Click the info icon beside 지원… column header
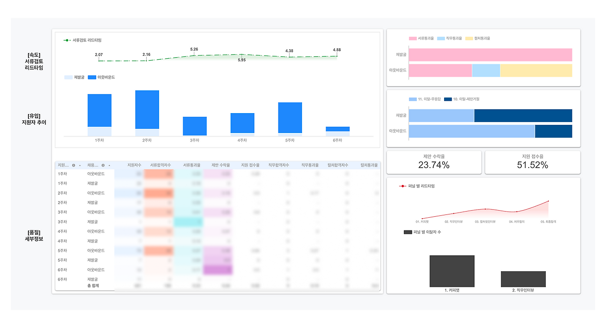The image size is (606, 328). pos(73,165)
